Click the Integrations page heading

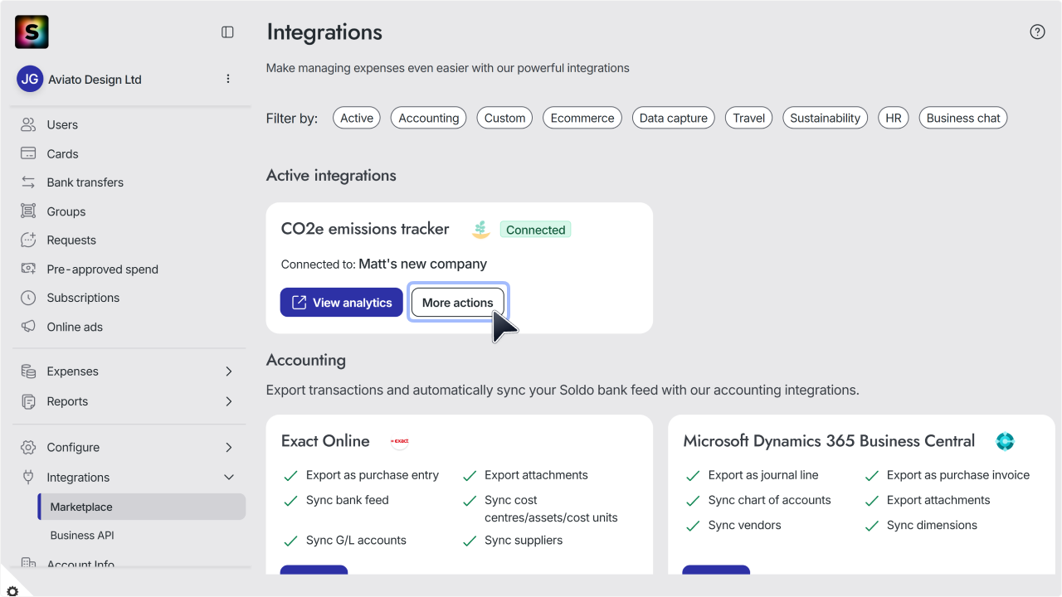324,32
